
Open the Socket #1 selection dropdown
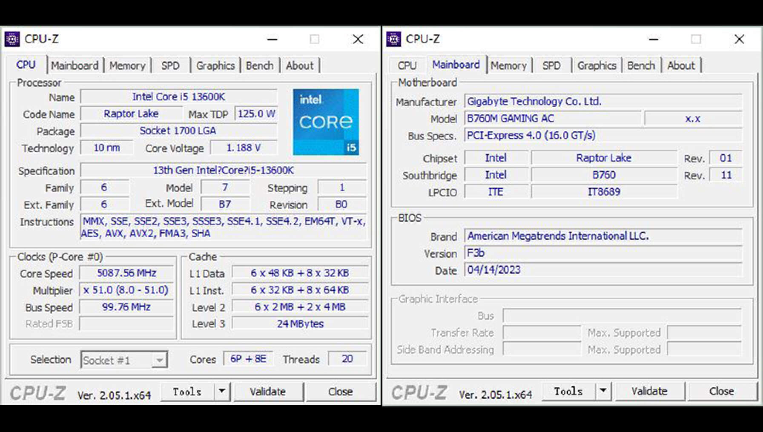tap(160, 360)
